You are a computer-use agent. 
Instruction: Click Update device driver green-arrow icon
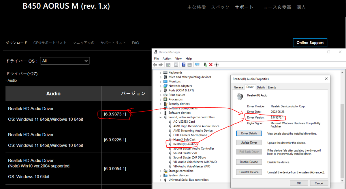(x=205, y=65)
